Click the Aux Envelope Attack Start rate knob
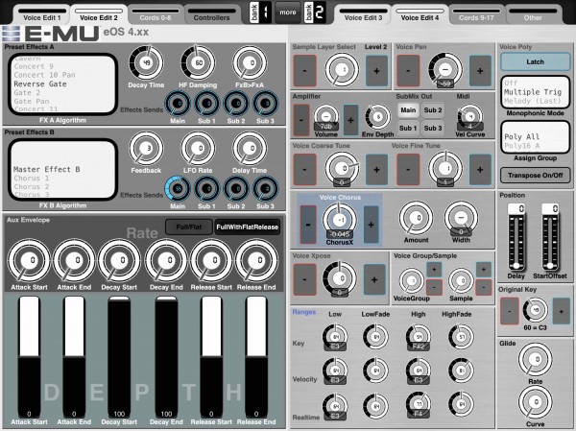 [29, 260]
